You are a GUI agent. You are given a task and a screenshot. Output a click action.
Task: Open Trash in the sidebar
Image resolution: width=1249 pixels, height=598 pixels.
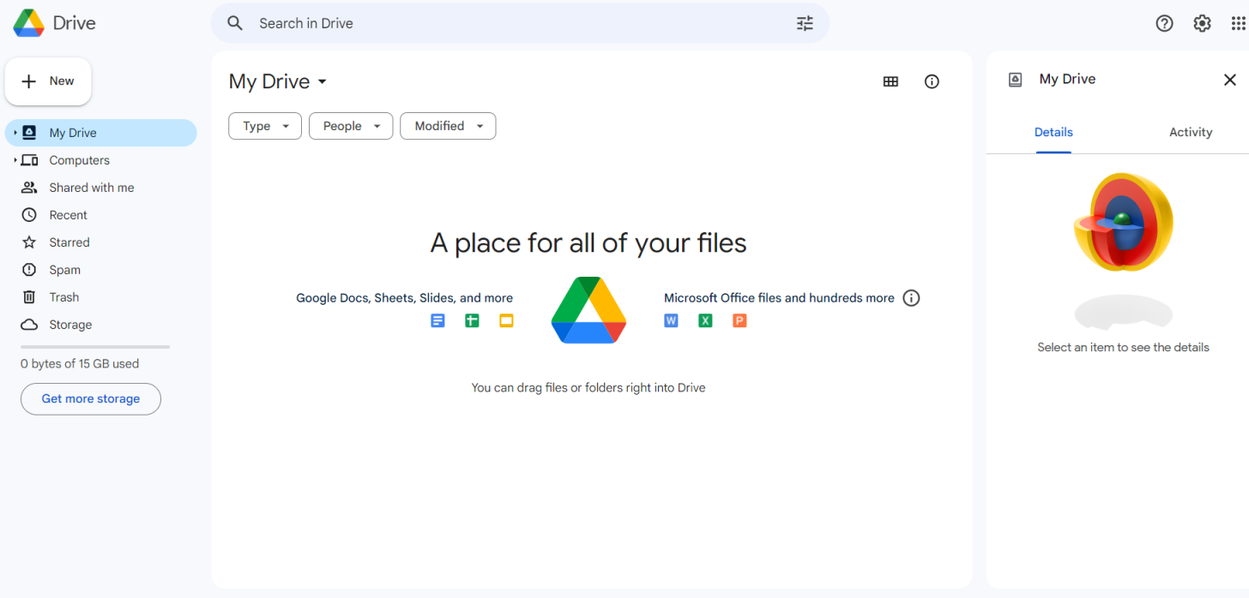[x=63, y=297]
